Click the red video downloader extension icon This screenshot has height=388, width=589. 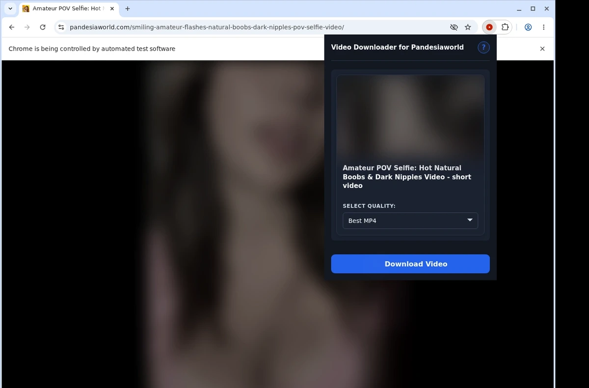coord(489,28)
